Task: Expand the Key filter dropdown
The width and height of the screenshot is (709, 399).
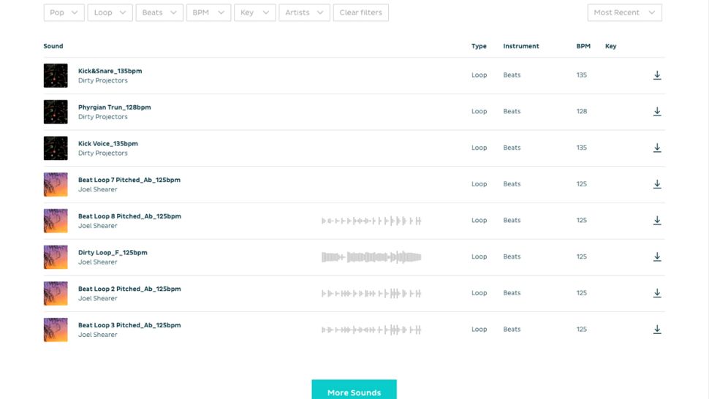Action: (254, 12)
